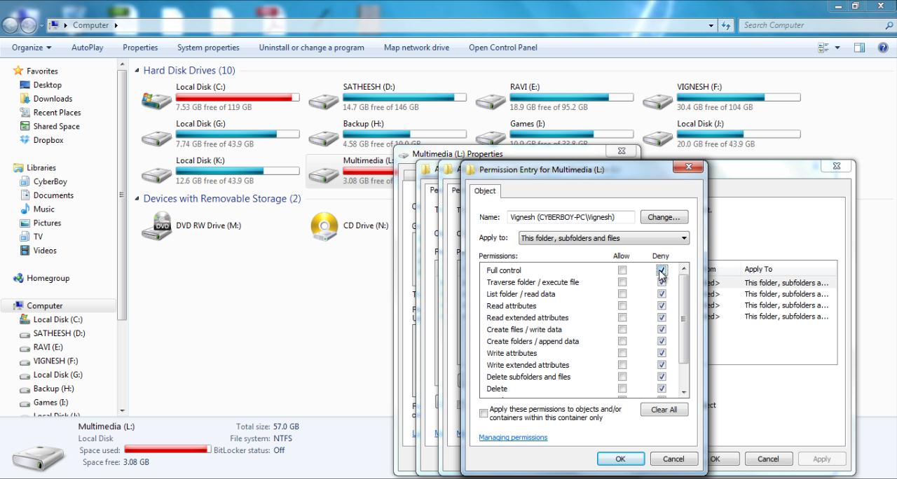897x479 pixels.
Task: Open Desktop in Favorites sidebar
Action: click(x=47, y=85)
